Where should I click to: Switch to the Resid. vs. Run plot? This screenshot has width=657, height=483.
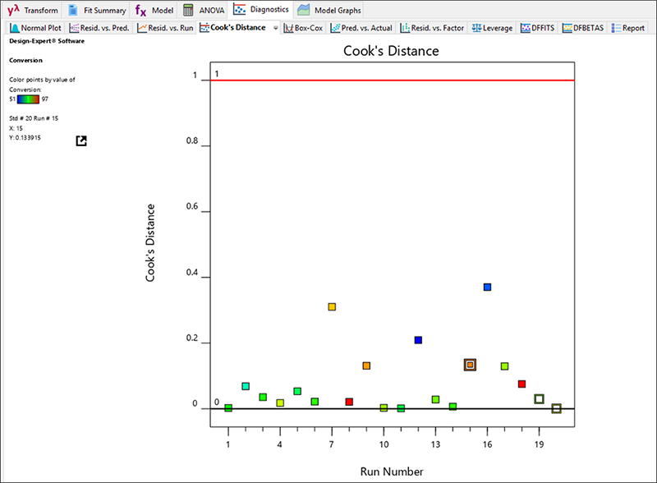(167, 27)
